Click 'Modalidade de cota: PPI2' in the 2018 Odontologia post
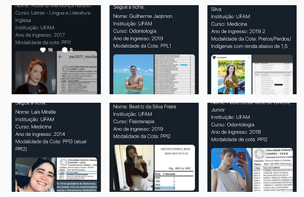 click(x=239, y=139)
